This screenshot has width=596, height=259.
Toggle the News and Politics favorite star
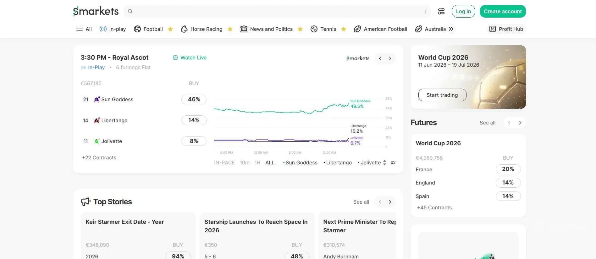pyautogui.click(x=300, y=29)
